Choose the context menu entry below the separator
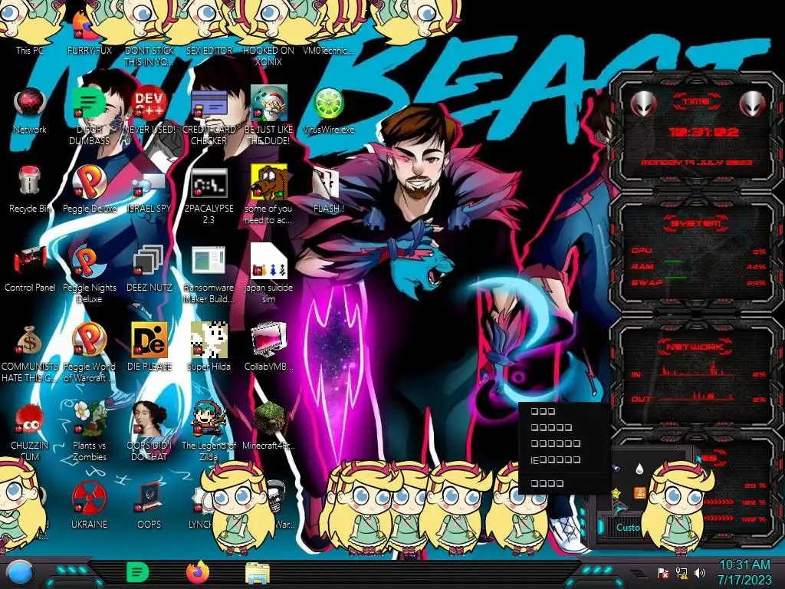785x589 pixels. click(x=563, y=483)
